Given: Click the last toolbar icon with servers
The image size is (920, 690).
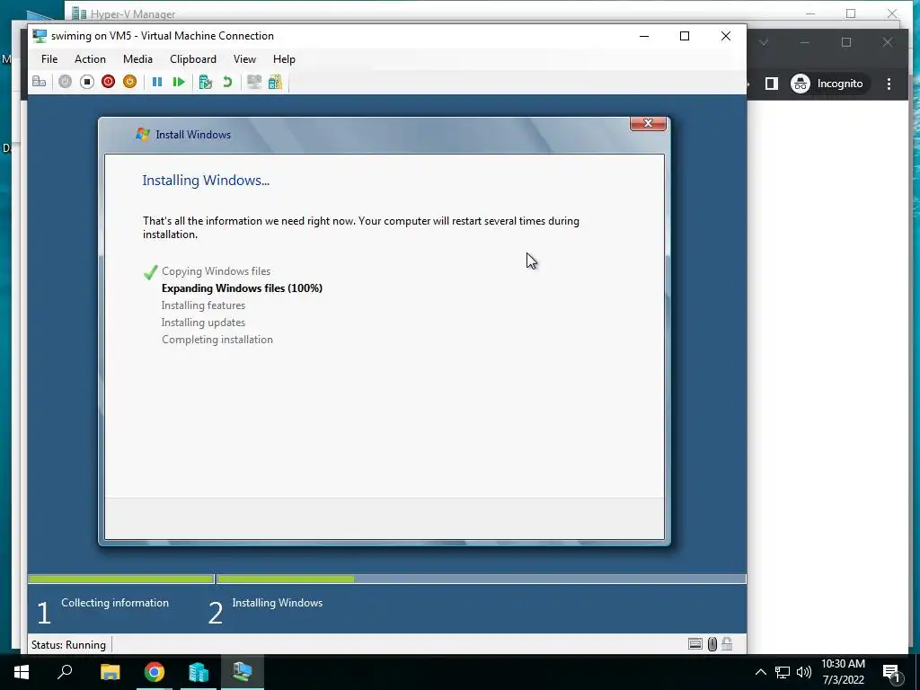Looking at the screenshot, I should tap(275, 82).
